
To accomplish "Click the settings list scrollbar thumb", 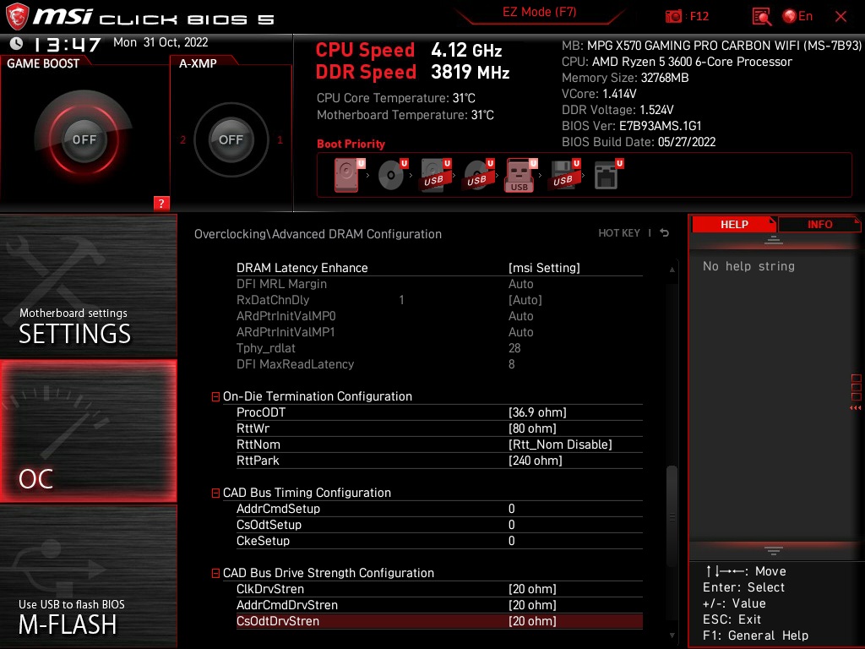I will (x=672, y=516).
